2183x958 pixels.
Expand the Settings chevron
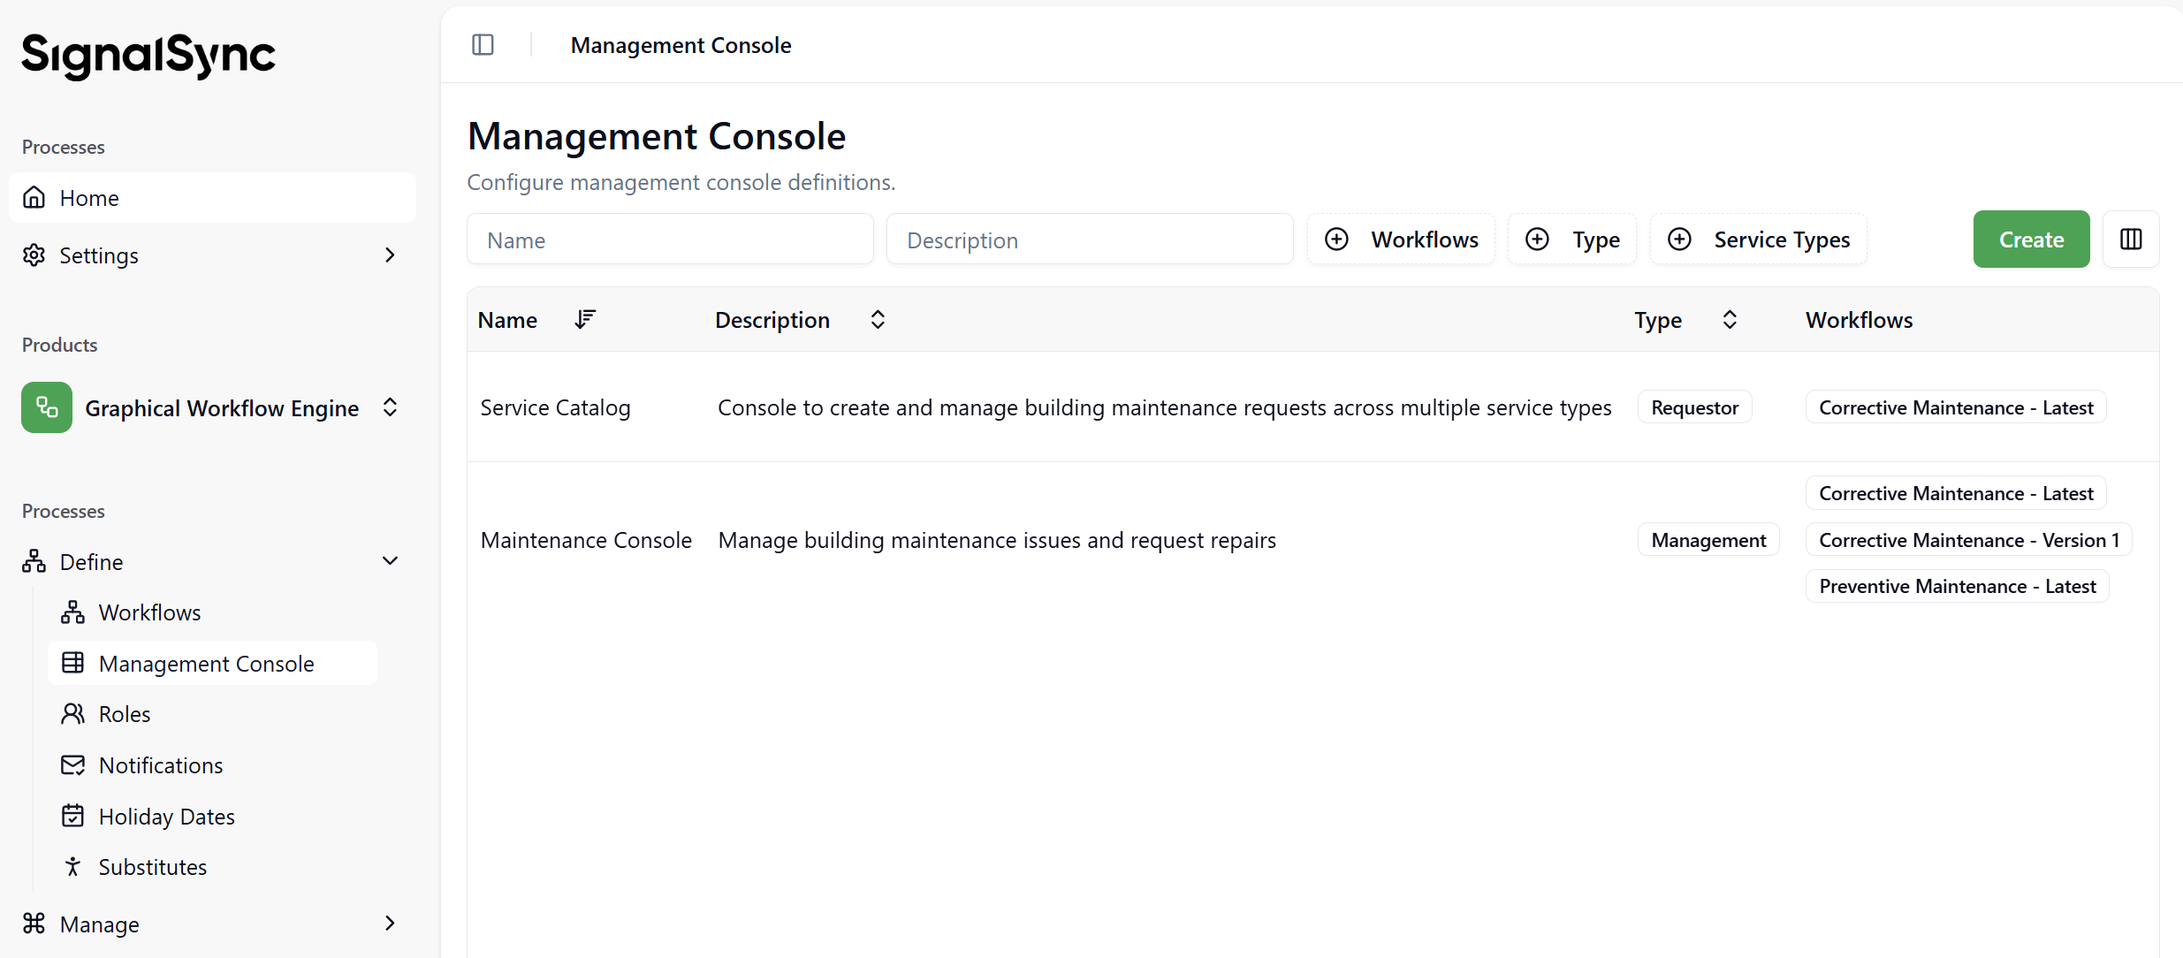click(x=390, y=255)
